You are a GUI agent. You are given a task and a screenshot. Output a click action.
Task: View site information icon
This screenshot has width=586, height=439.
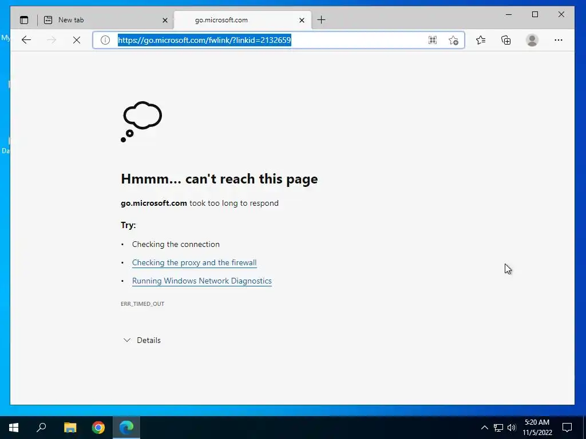105,40
